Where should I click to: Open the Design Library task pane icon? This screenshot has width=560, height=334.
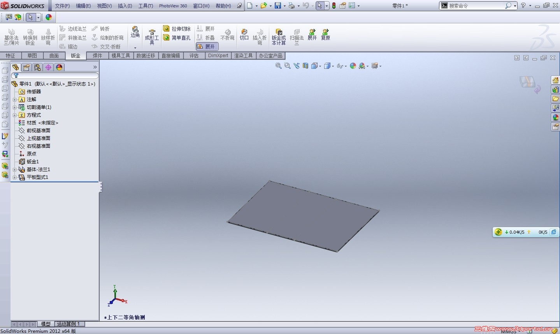(556, 89)
